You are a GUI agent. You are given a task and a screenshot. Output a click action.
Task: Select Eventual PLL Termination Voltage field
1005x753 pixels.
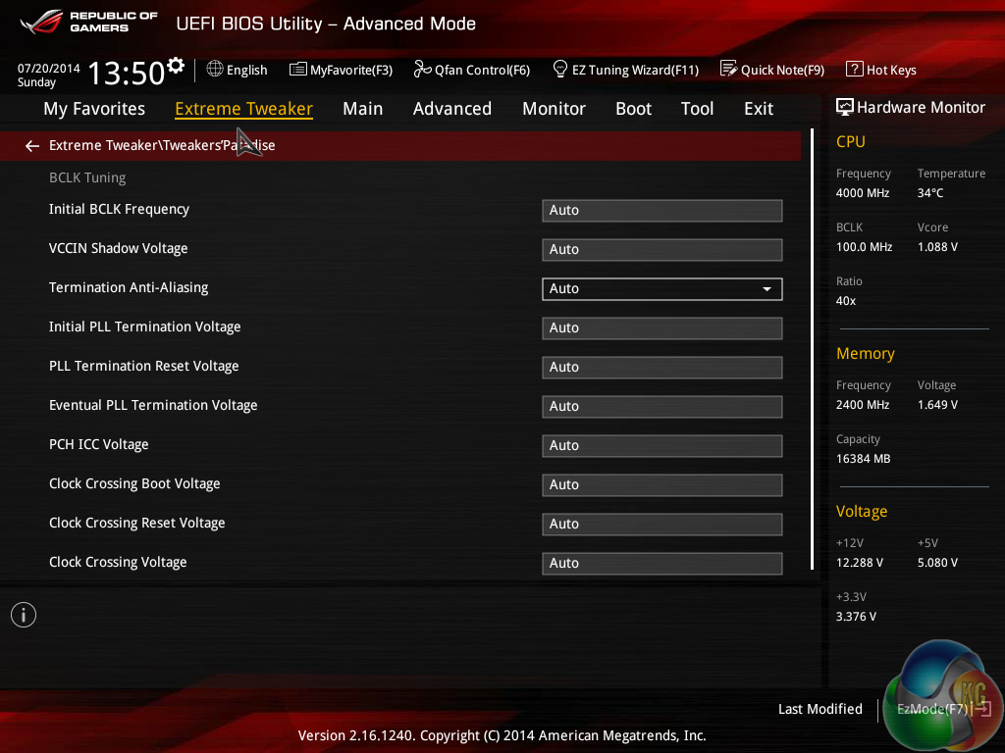(662, 407)
